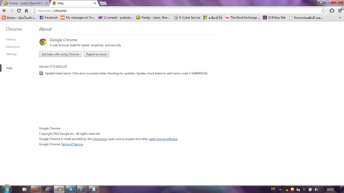Go back using the browser back arrow
344x193 pixels.
tap(4, 11)
